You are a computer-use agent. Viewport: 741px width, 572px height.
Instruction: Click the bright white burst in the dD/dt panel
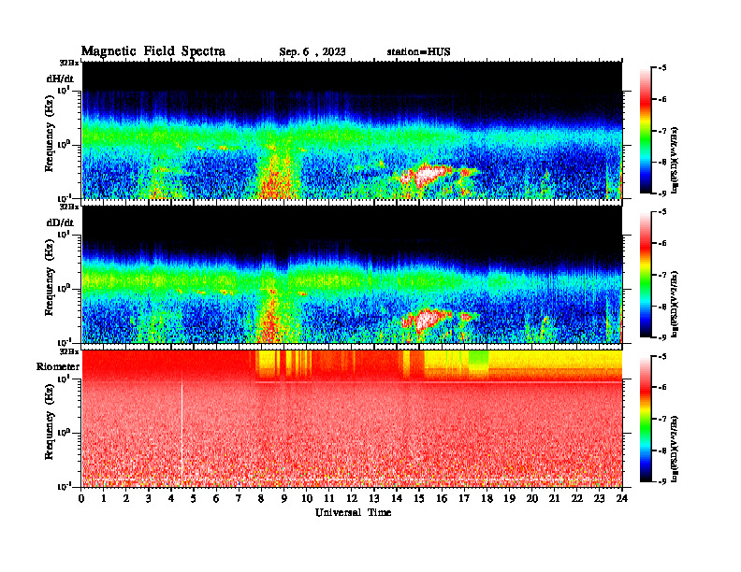pyautogui.click(x=428, y=319)
